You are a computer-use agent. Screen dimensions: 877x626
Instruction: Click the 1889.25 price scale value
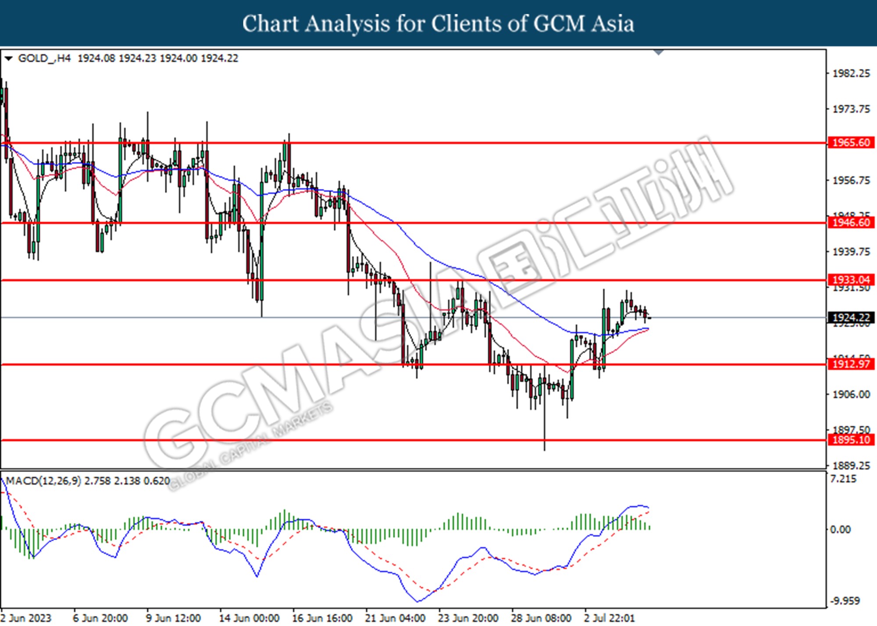(851, 466)
